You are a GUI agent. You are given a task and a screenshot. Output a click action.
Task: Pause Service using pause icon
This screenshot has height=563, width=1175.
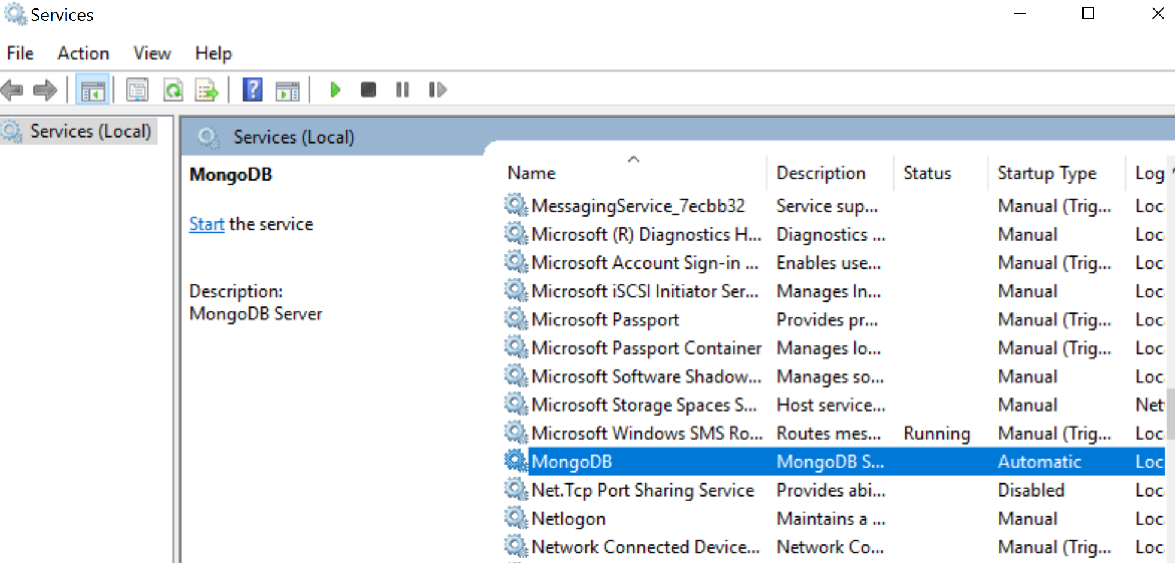click(402, 90)
